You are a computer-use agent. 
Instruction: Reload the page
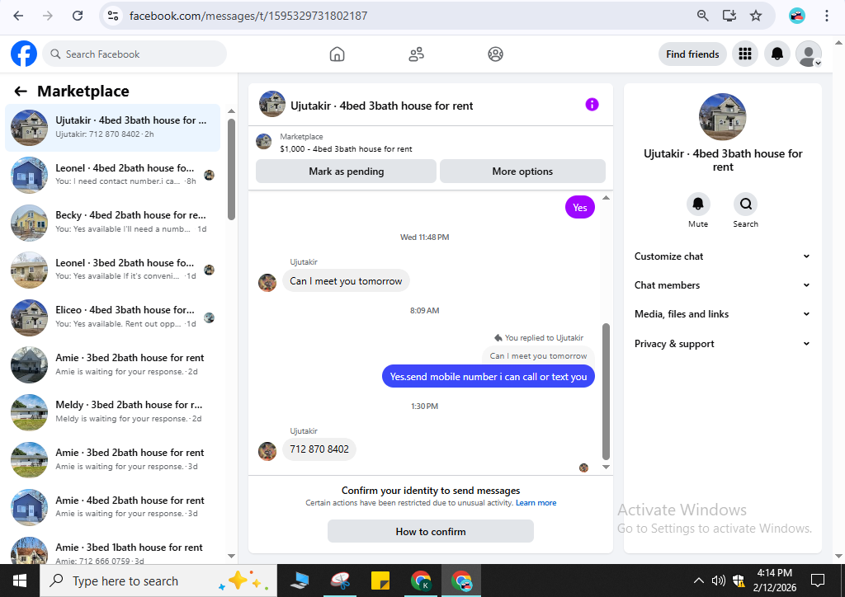click(x=78, y=16)
